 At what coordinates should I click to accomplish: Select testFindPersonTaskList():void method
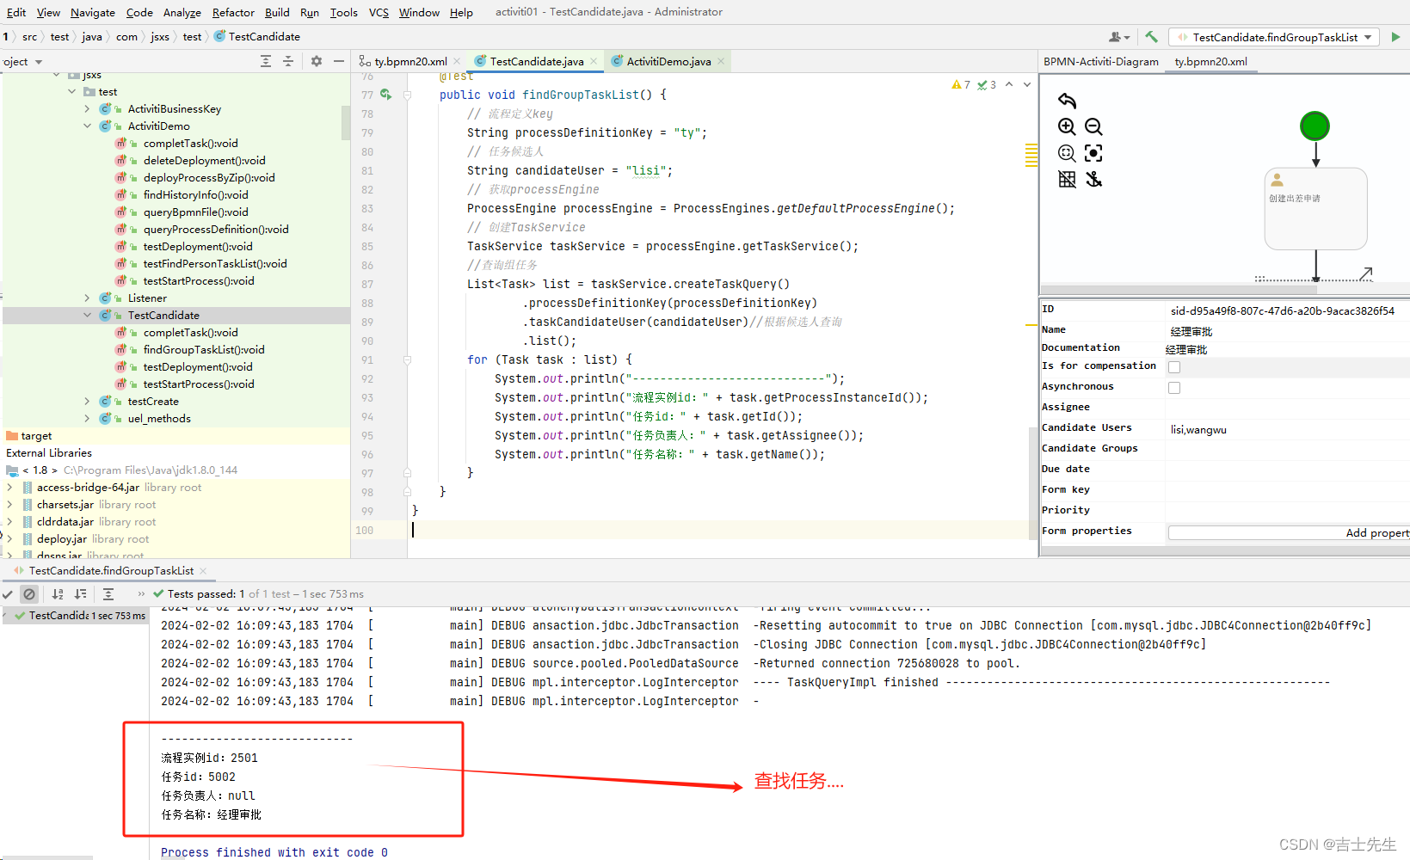pyautogui.click(x=215, y=264)
